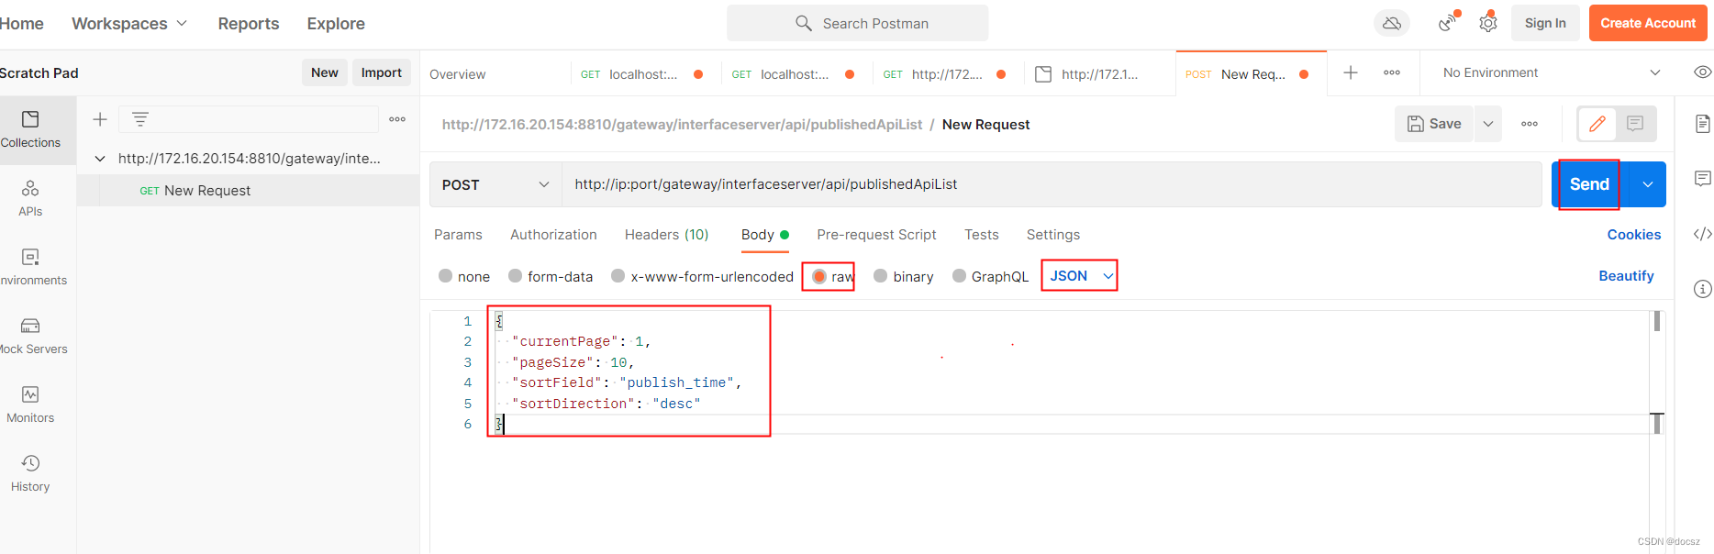Open the Monitors sidebar icon
This screenshot has height=554, width=1714.
pyautogui.click(x=30, y=404)
